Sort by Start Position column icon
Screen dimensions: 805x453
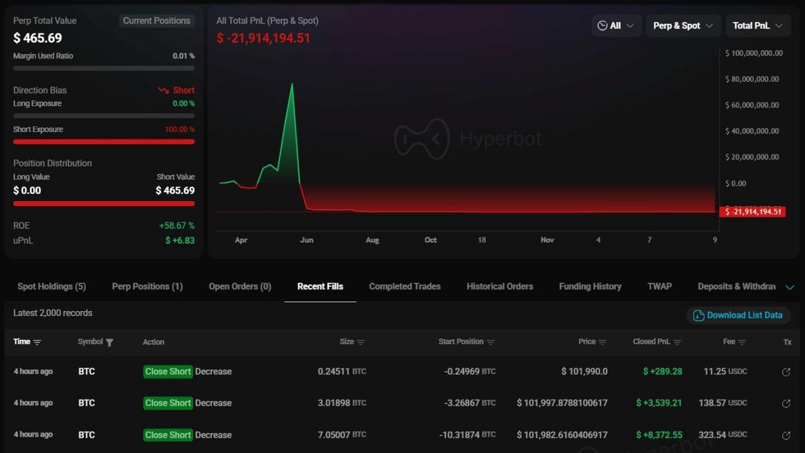click(x=491, y=342)
